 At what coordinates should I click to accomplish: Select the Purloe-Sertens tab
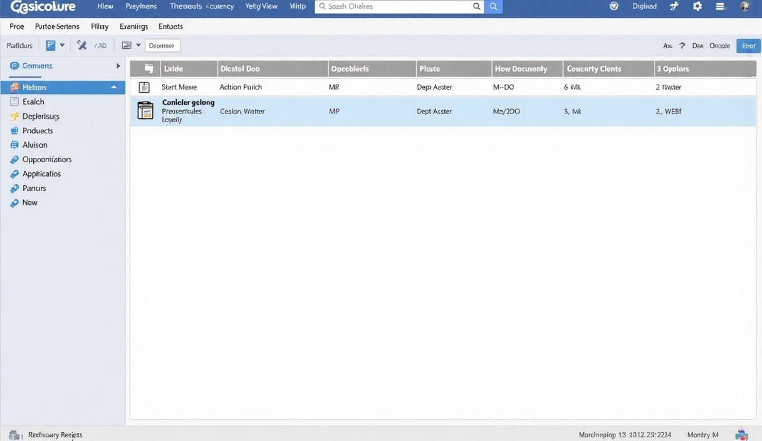click(57, 26)
